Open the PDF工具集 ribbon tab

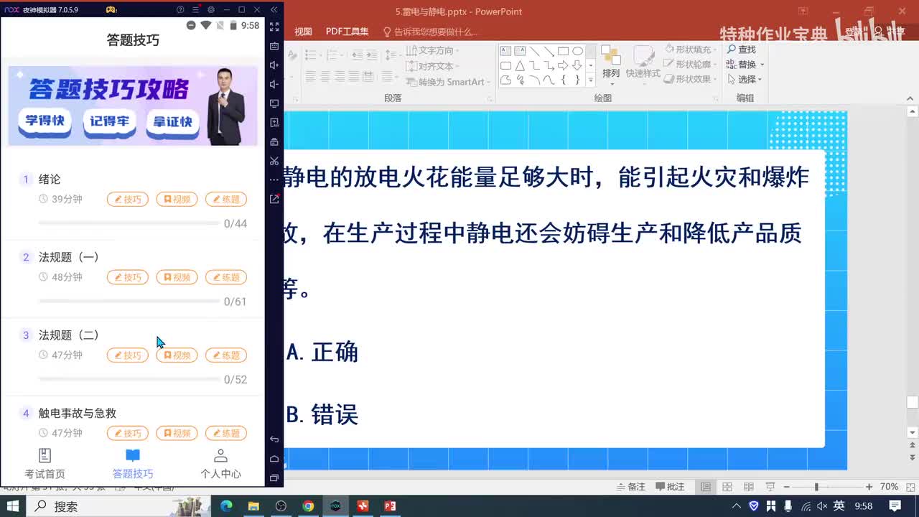click(347, 32)
